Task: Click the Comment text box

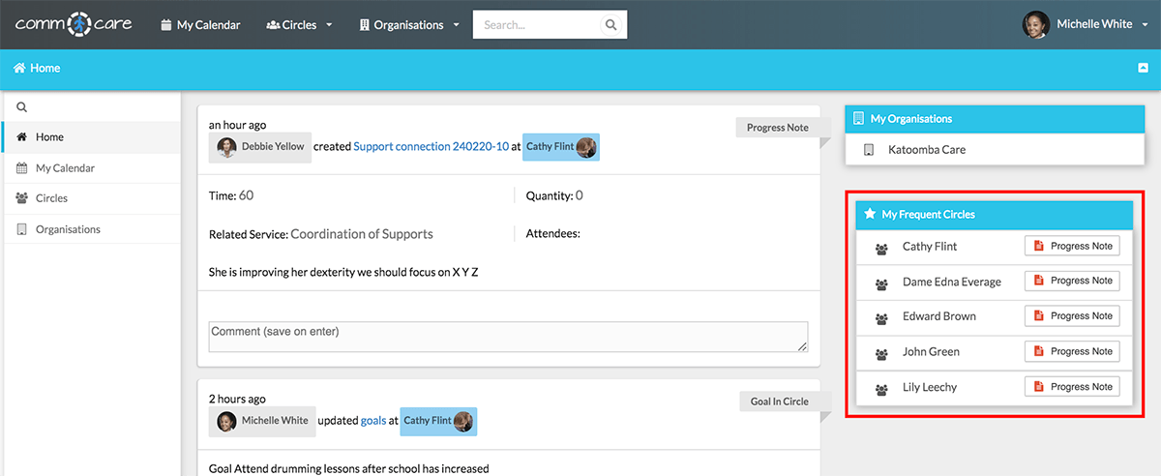Action: click(x=508, y=337)
